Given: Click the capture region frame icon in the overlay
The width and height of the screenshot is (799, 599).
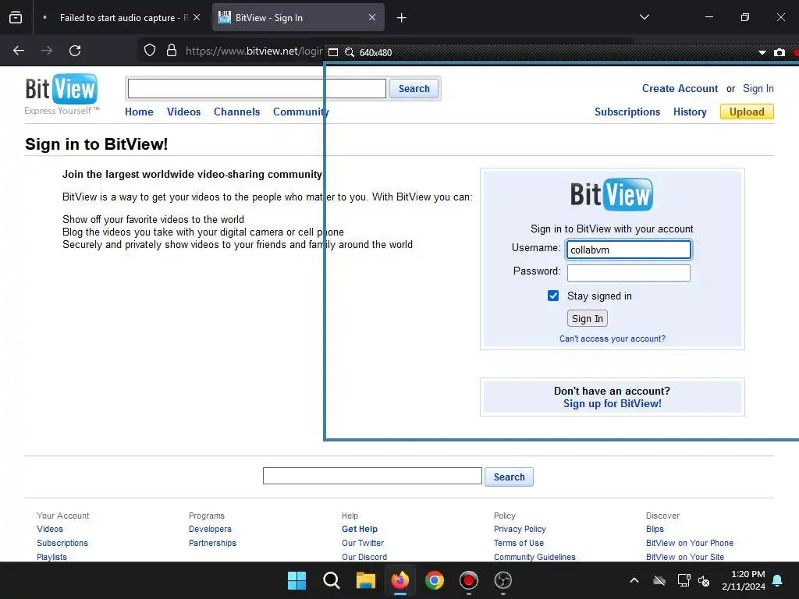Looking at the screenshot, I should (333, 52).
